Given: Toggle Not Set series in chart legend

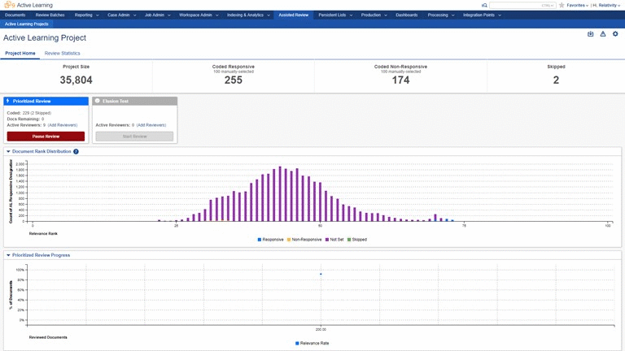Looking at the screenshot, I should click(x=334, y=240).
